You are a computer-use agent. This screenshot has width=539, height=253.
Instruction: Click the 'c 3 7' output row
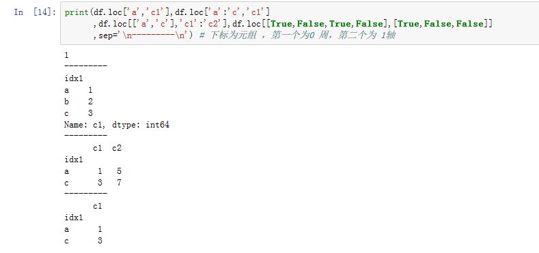93,183
